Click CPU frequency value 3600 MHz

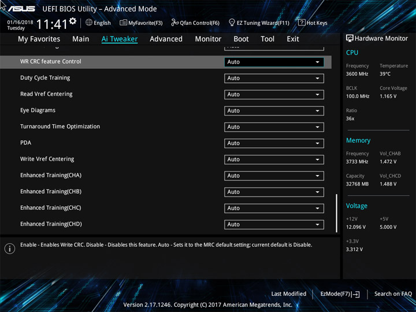(x=357, y=74)
